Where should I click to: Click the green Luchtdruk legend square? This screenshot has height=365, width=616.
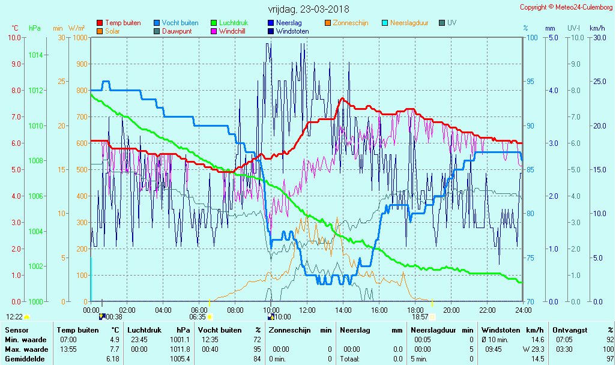[x=214, y=23]
